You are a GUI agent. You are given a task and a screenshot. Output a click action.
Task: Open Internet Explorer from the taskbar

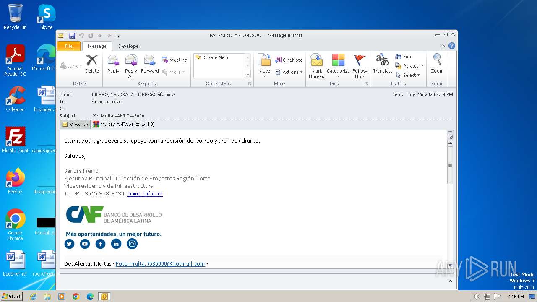click(x=33, y=297)
